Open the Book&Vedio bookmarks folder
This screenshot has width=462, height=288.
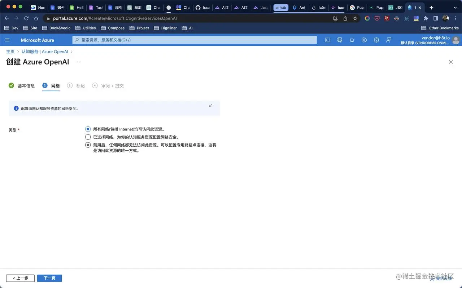[x=56, y=28]
